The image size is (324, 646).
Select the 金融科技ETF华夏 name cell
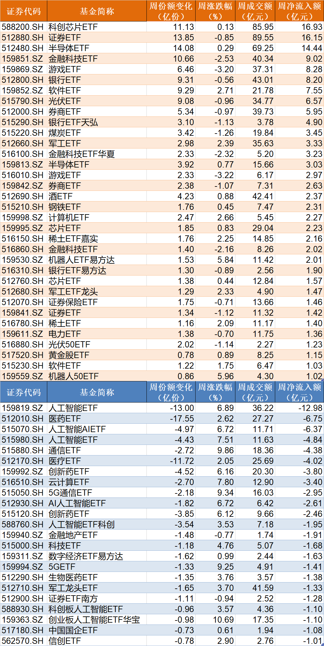point(81,154)
